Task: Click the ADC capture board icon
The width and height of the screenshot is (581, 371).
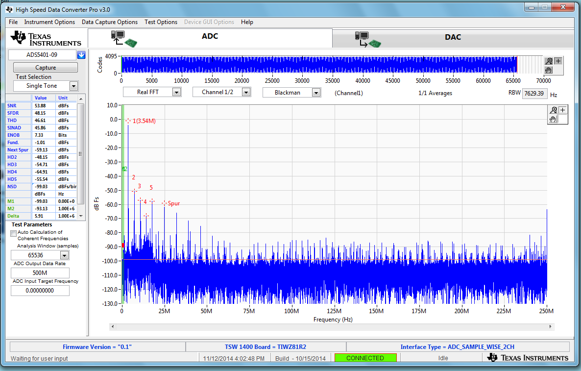Action: click(x=124, y=39)
